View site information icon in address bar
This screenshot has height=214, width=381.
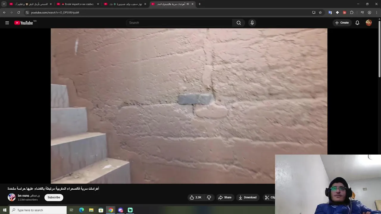(27, 12)
